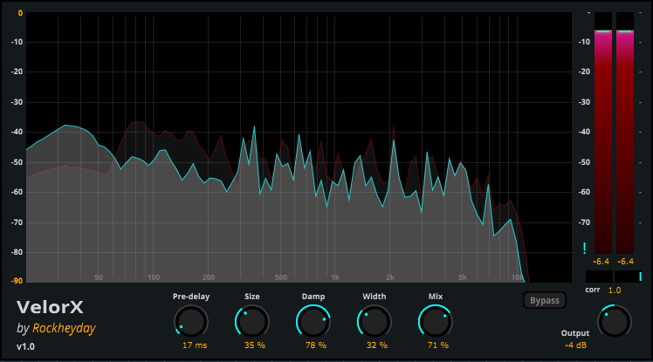The width and height of the screenshot is (653, 362).
Task: Click the Output gain knob
Action: coord(614,322)
